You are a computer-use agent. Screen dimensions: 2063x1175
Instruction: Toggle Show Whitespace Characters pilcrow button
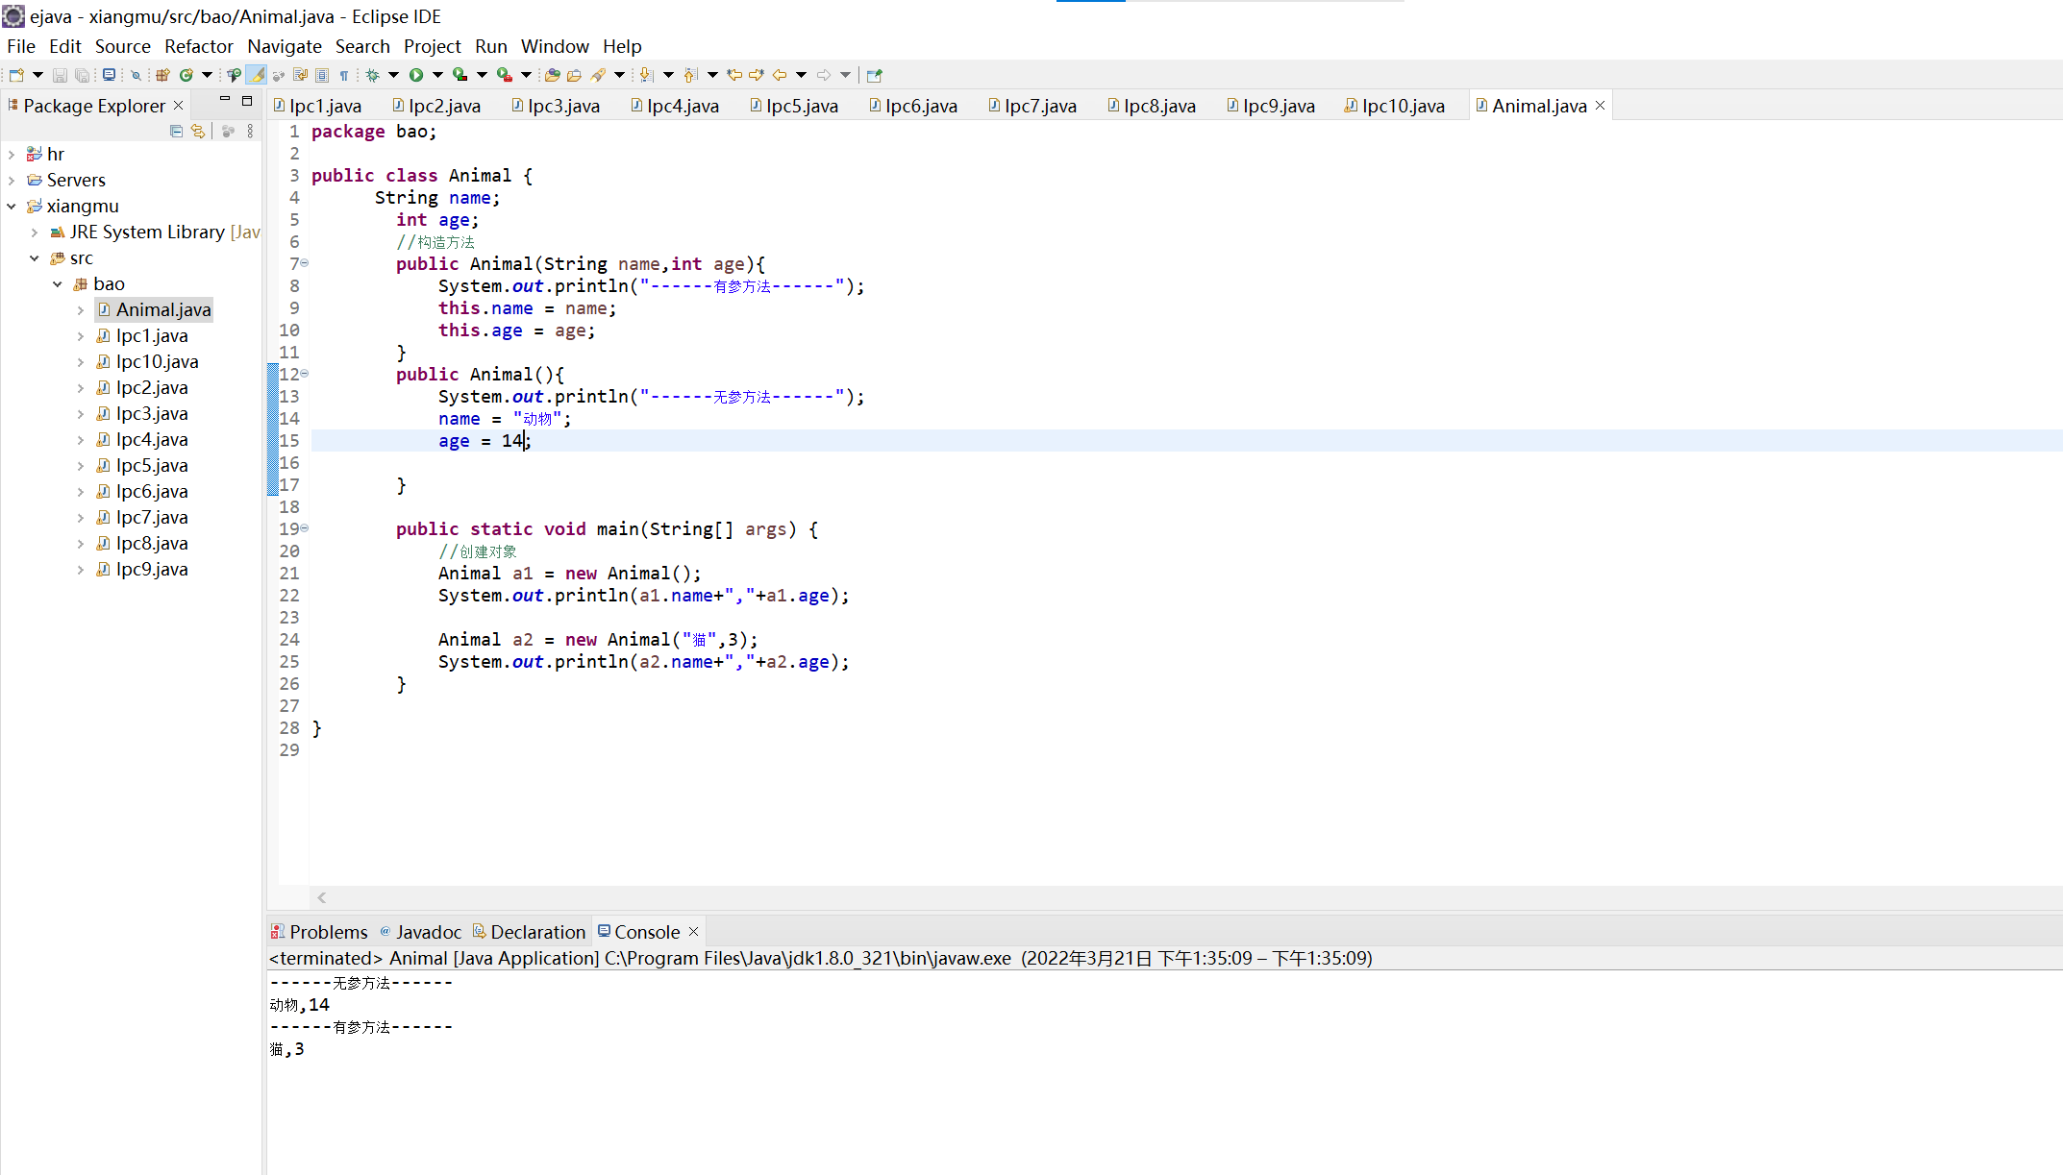pyautogui.click(x=344, y=75)
